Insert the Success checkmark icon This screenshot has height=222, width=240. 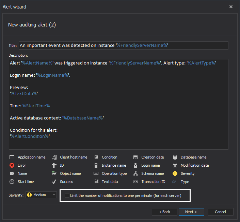(x=54, y=182)
